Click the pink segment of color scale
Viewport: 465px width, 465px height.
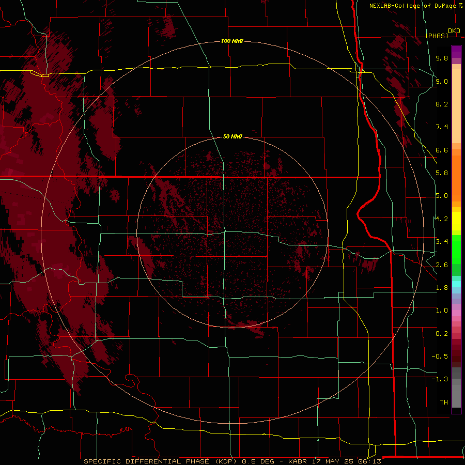tap(456, 313)
